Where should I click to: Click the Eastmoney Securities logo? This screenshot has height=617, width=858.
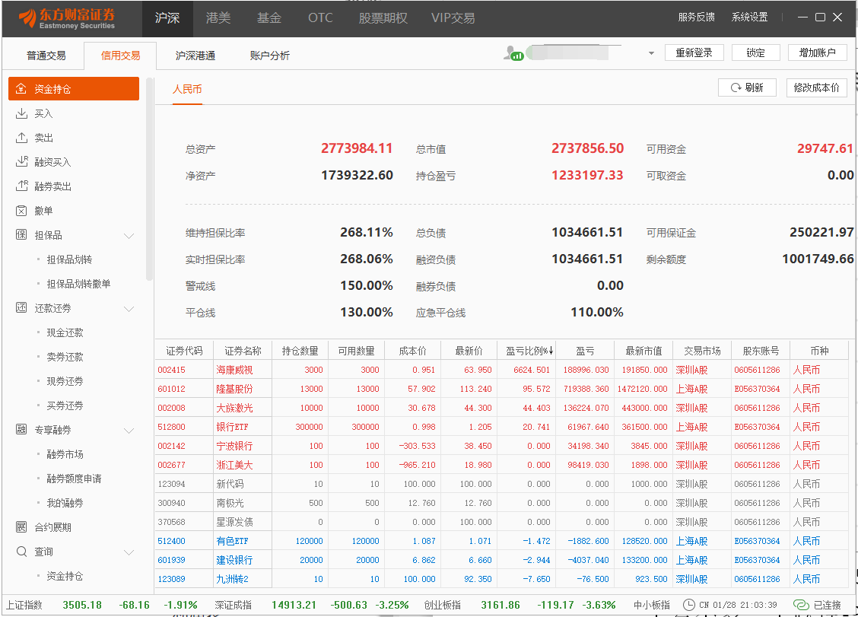(67, 18)
